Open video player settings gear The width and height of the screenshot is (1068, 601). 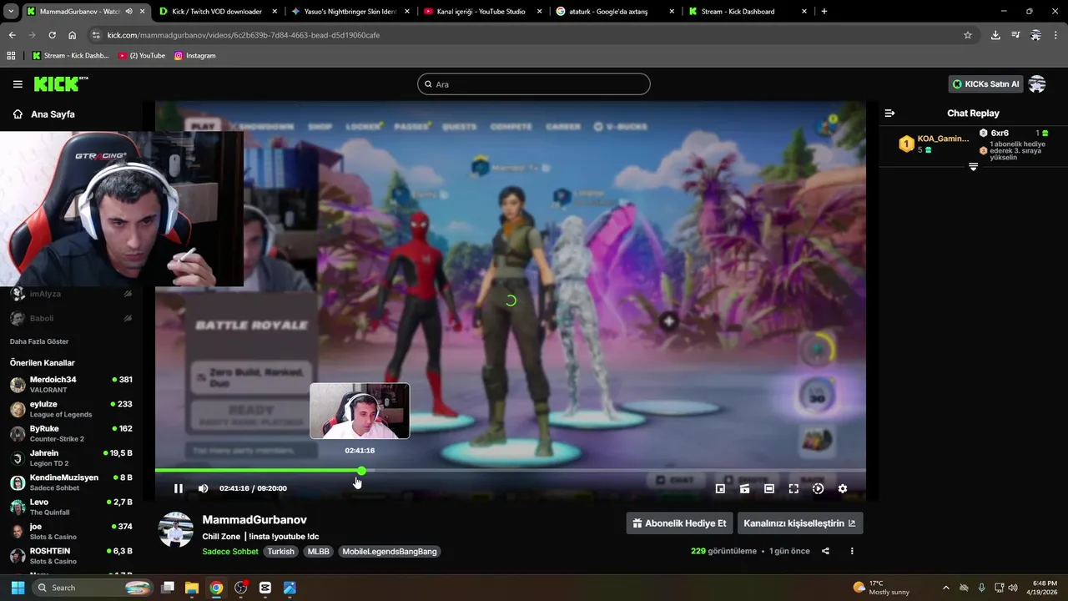click(x=843, y=488)
